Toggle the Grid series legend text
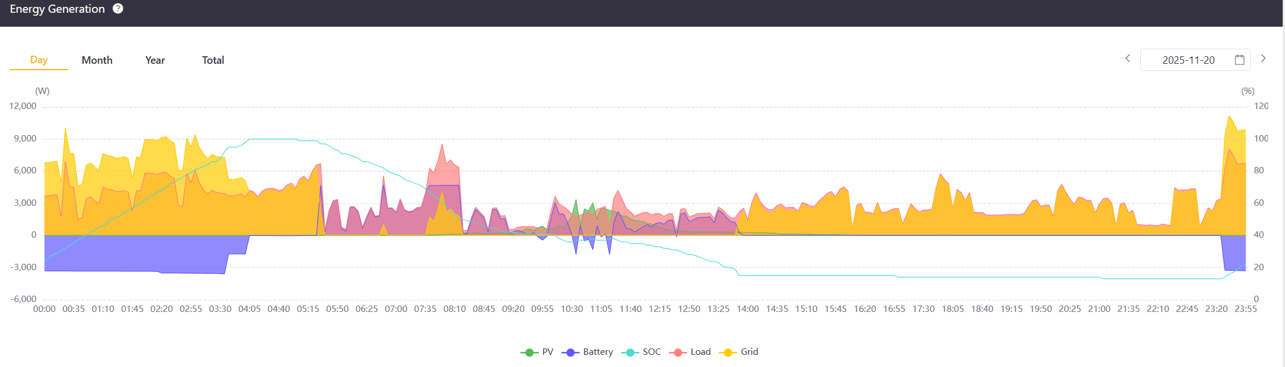Image resolution: width=1285 pixels, height=367 pixels. 749,352
